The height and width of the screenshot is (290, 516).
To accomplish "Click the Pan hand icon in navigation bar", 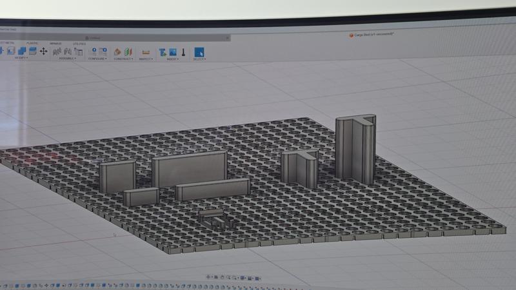I will click(222, 277).
